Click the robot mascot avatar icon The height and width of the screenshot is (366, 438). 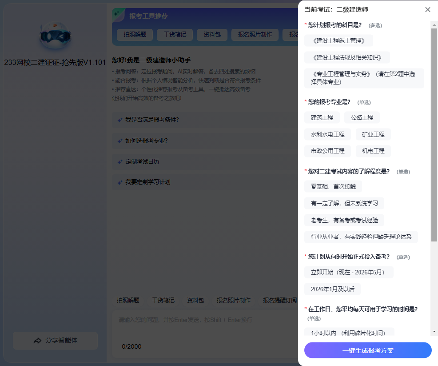point(55,37)
